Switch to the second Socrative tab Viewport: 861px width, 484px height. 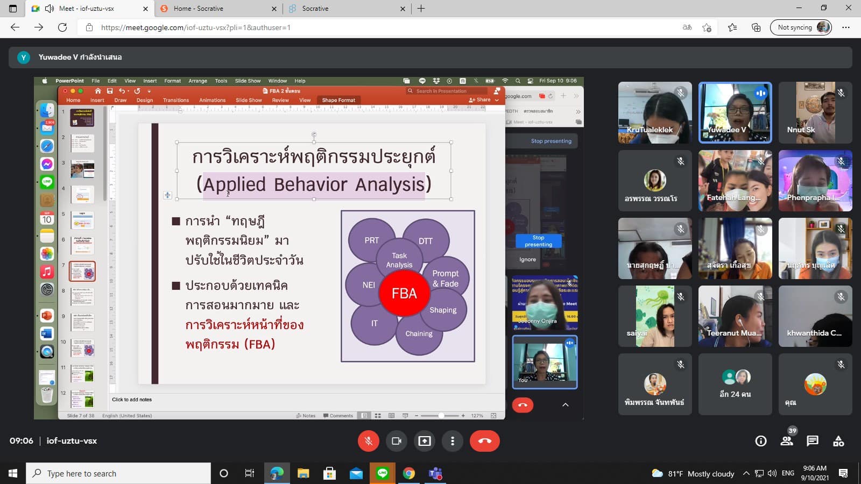(x=347, y=9)
